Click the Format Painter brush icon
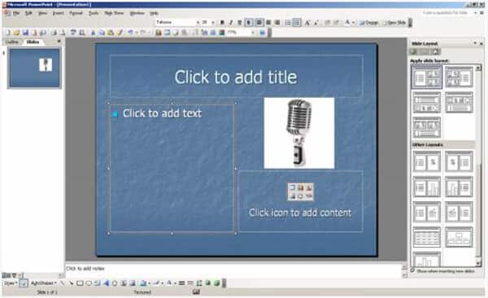 click(x=120, y=33)
